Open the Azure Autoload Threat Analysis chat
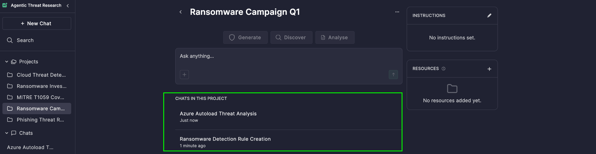This screenshot has height=154, width=596. (x=289, y=117)
